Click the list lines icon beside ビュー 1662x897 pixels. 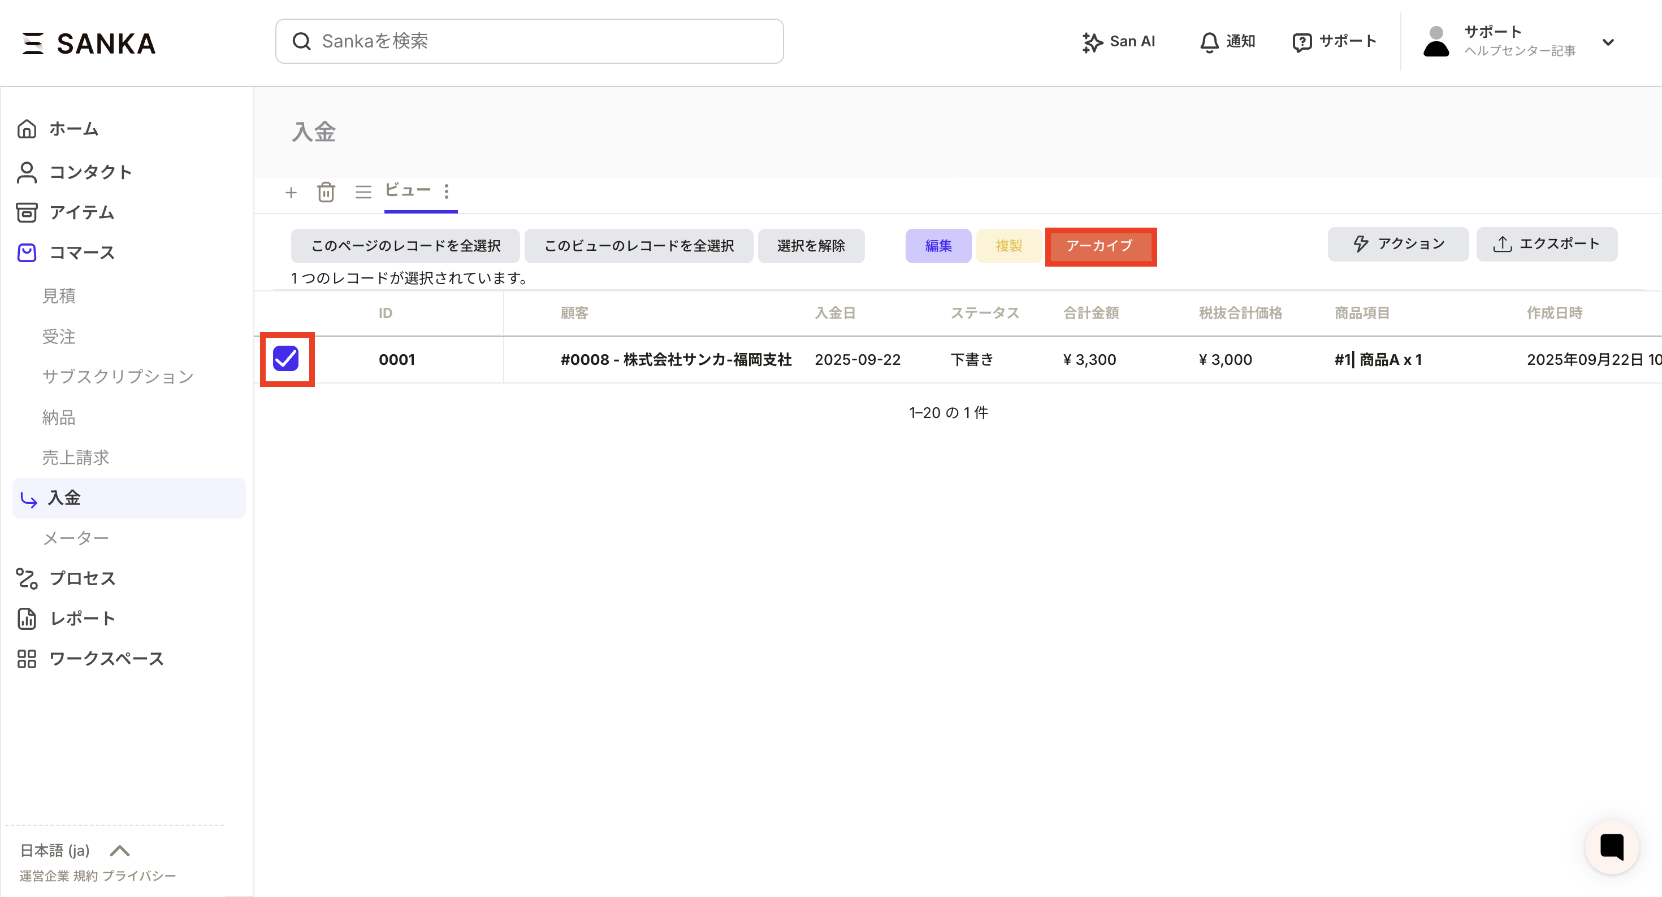(x=363, y=192)
